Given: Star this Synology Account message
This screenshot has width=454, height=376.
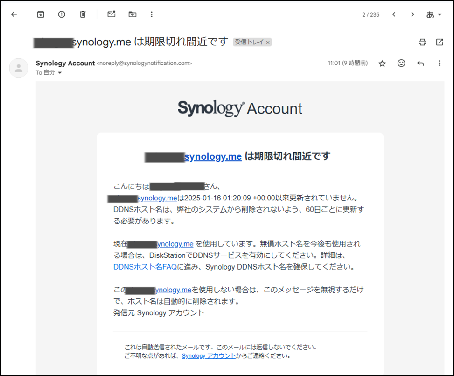Looking at the screenshot, I should coord(382,63).
